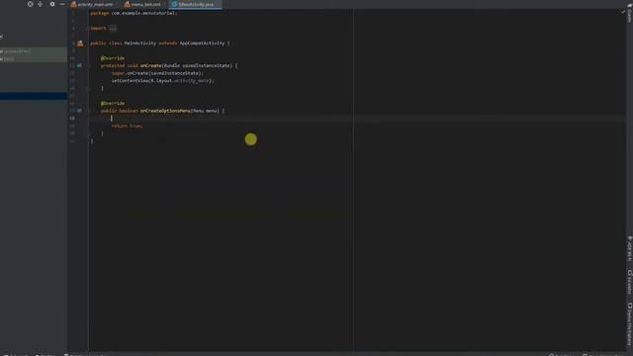Click on setContentView(R.layout.activity_main) line
The width and height of the screenshot is (633, 356).
pyautogui.click(x=162, y=81)
